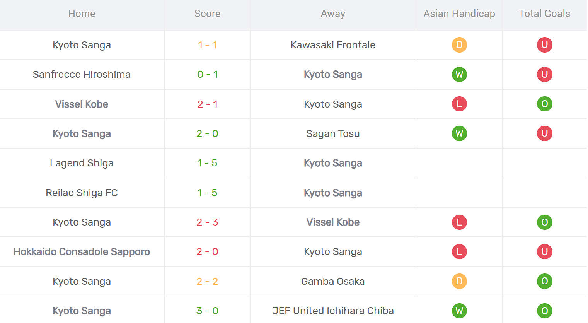Screen dimensions: 588x323
Task: Click the Over badge in JEF United row
Action: [x=544, y=311]
